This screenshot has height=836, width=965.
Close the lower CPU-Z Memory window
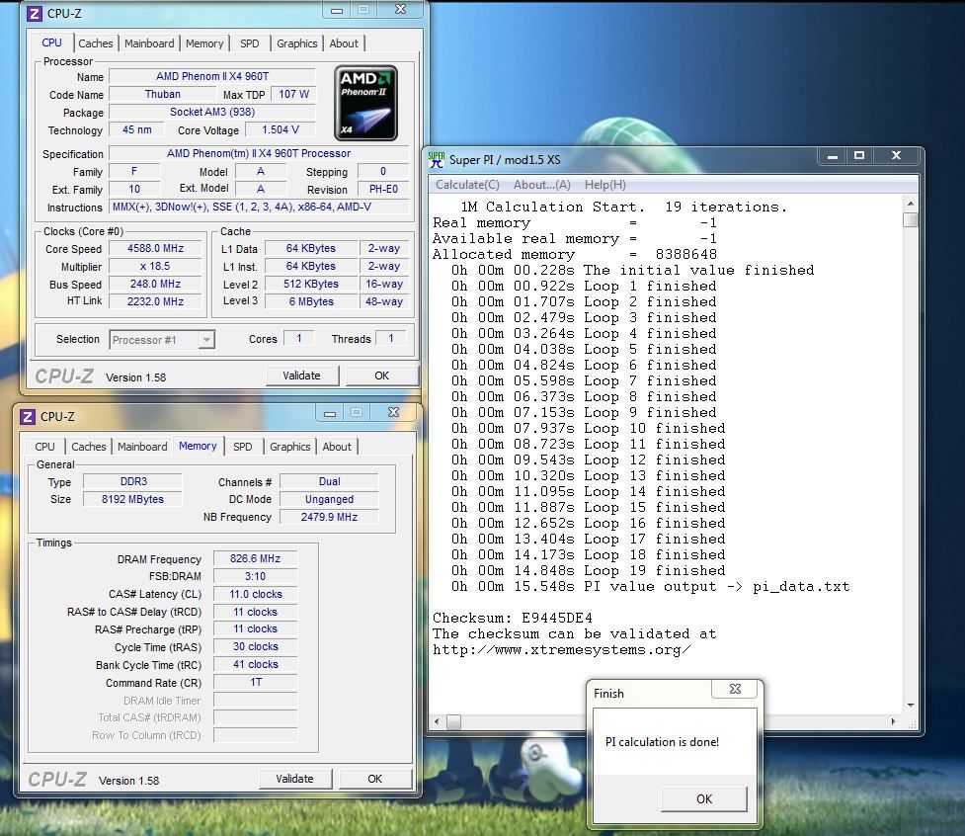(394, 413)
